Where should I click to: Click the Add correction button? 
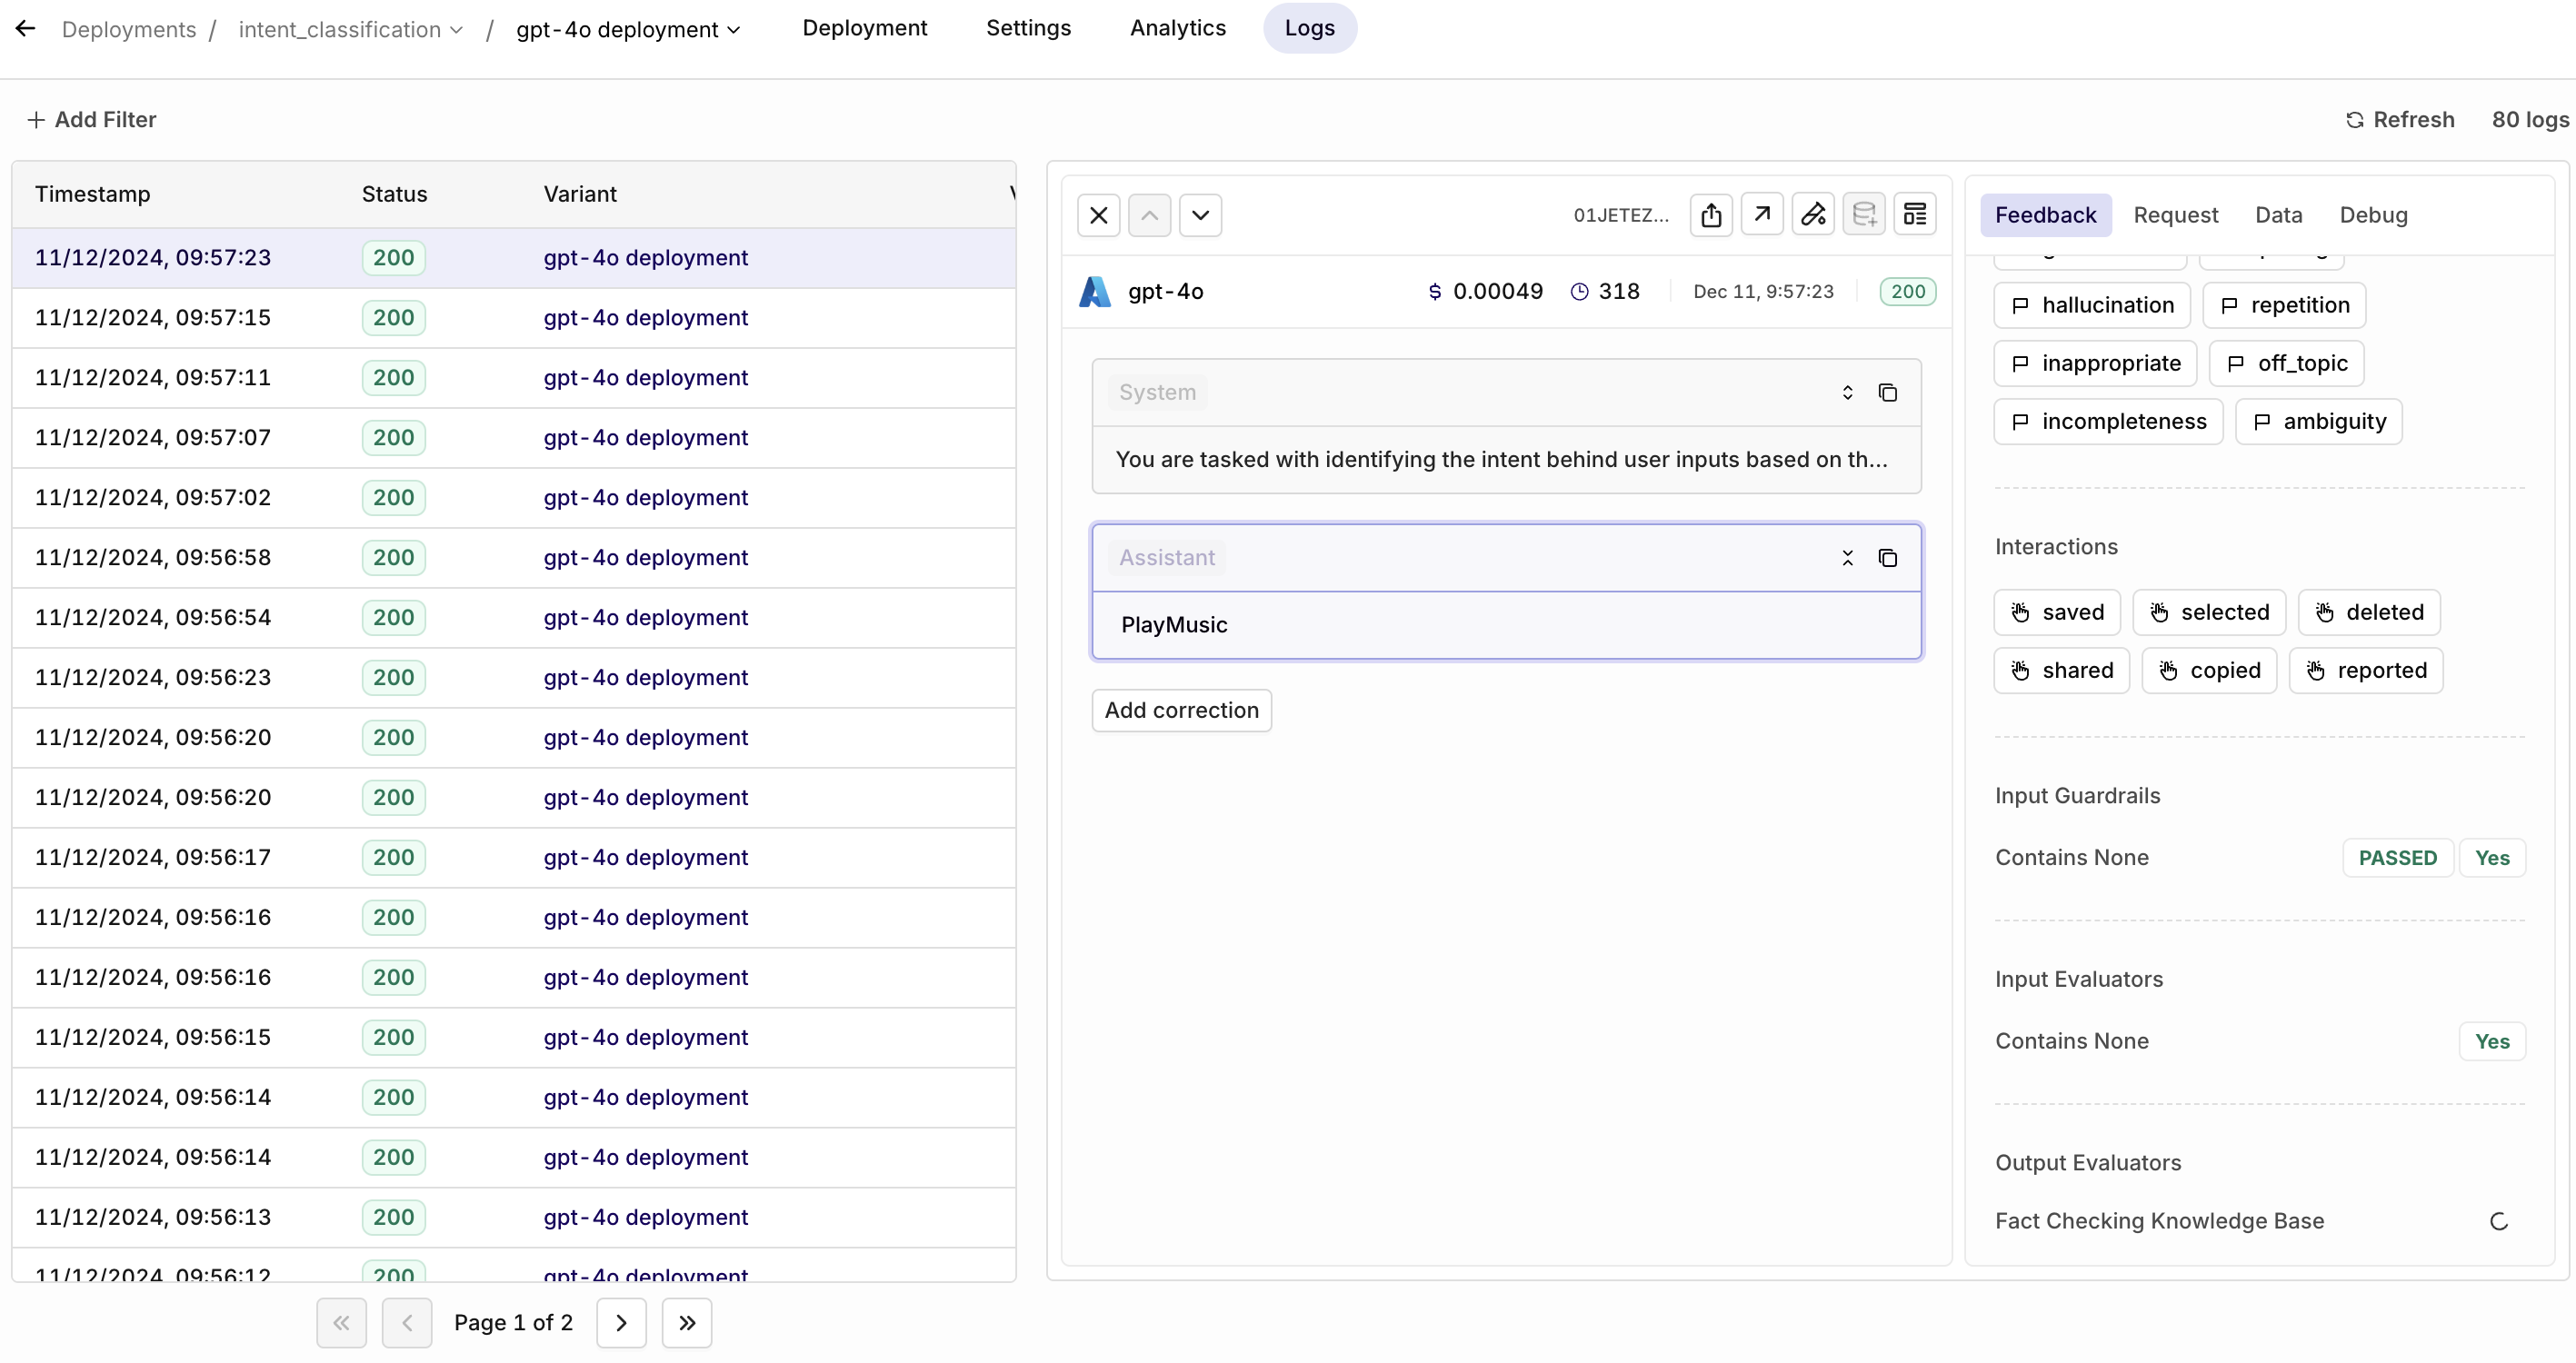pos(1181,710)
